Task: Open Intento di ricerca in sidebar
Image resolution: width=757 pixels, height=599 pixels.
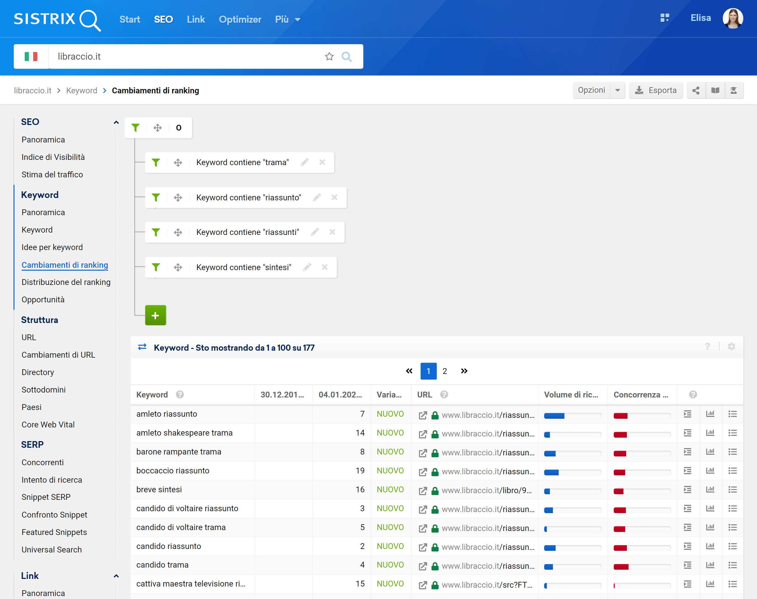Action: coord(52,480)
